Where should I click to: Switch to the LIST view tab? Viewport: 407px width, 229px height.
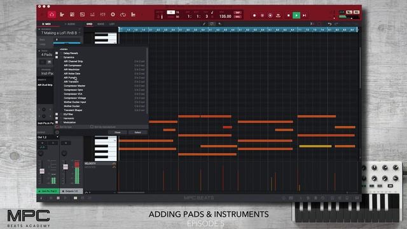click(112, 24)
